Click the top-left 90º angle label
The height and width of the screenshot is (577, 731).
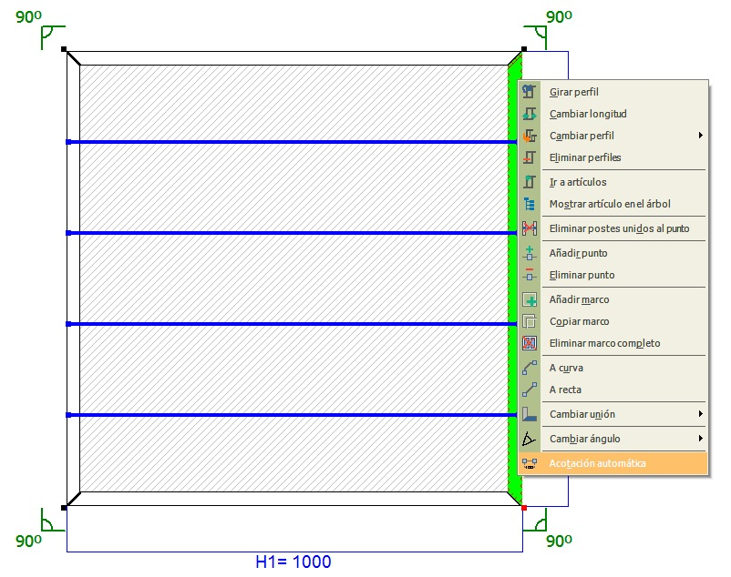[x=28, y=17]
